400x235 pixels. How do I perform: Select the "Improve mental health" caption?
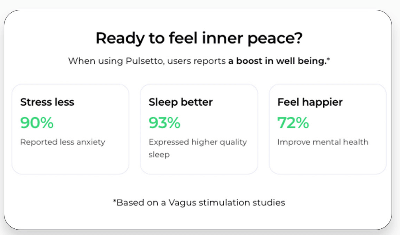tap(323, 142)
